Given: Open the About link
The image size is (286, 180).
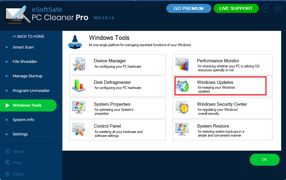Looking at the screenshot, I should 18,151.
